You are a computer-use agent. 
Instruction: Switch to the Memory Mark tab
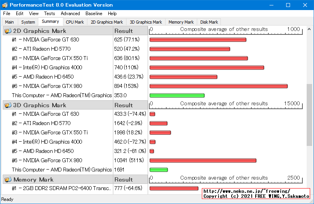(x=181, y=22)
